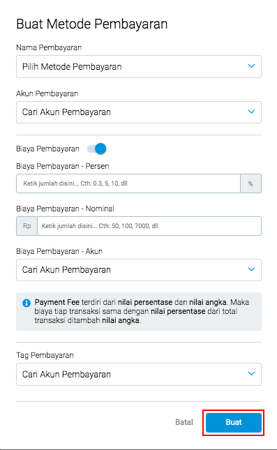Click the Rp currency prefix box
Screen dimensions: 277x450
pyautogui.click(x=27, y=226)
